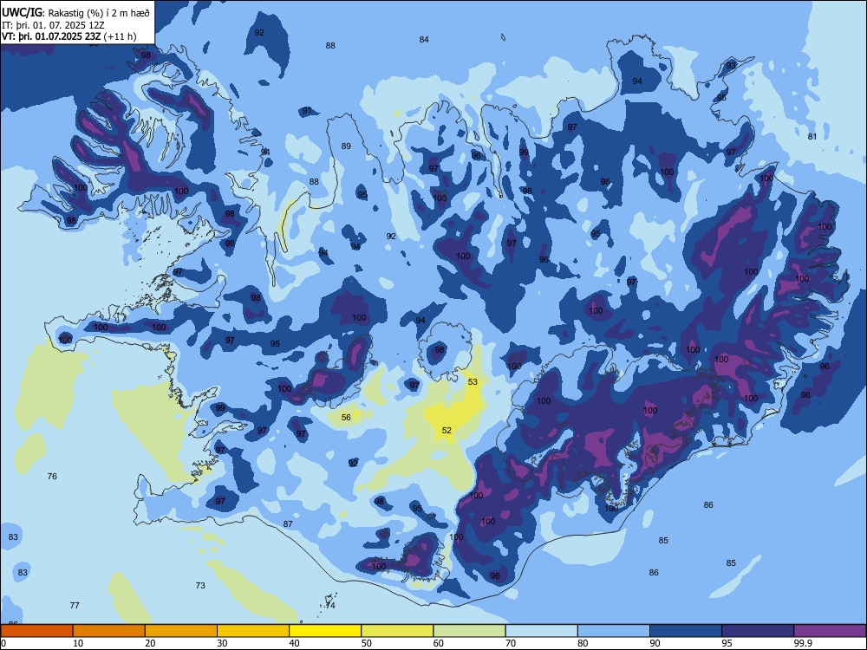Click the legend label '10'

point(78,643)
